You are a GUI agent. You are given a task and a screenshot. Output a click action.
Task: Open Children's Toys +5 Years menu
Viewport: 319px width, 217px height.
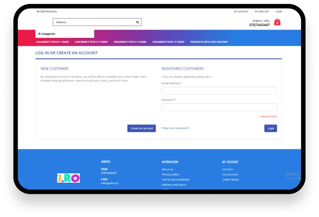coord(168,42)
